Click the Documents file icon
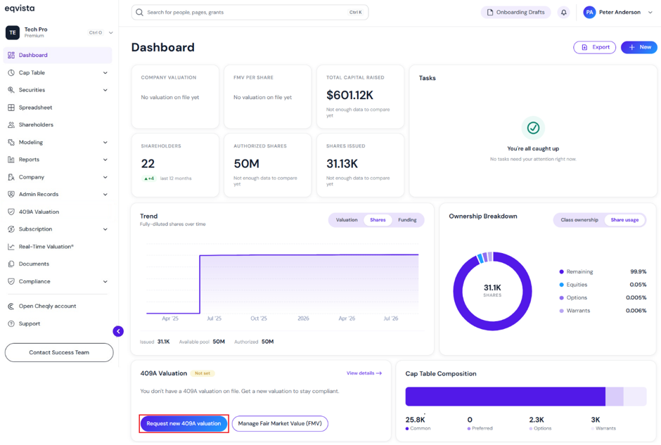This screenshot has width=661, height=445. point(11,264)
